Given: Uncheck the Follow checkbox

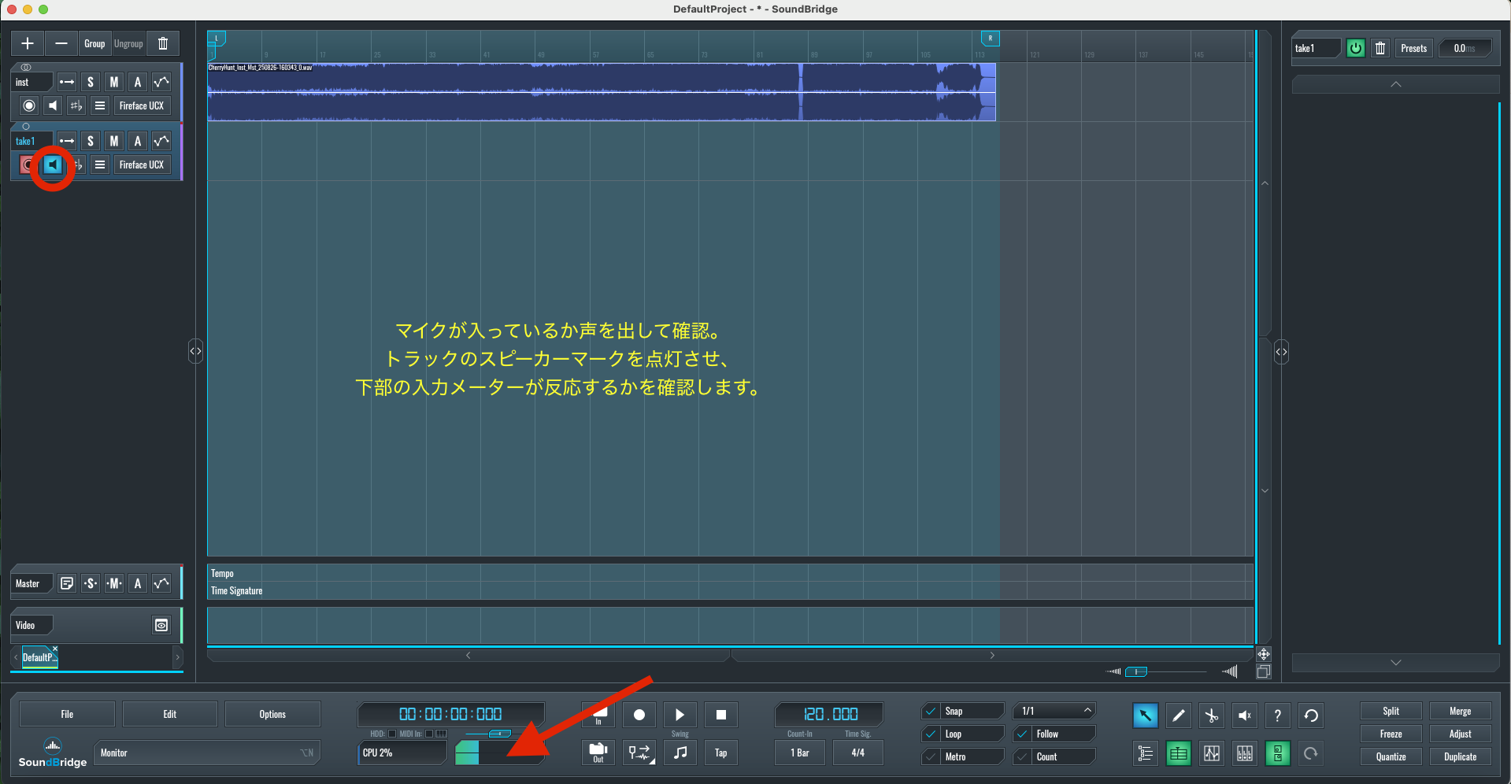Looking at the screenshot, I should click(1022, 734).
